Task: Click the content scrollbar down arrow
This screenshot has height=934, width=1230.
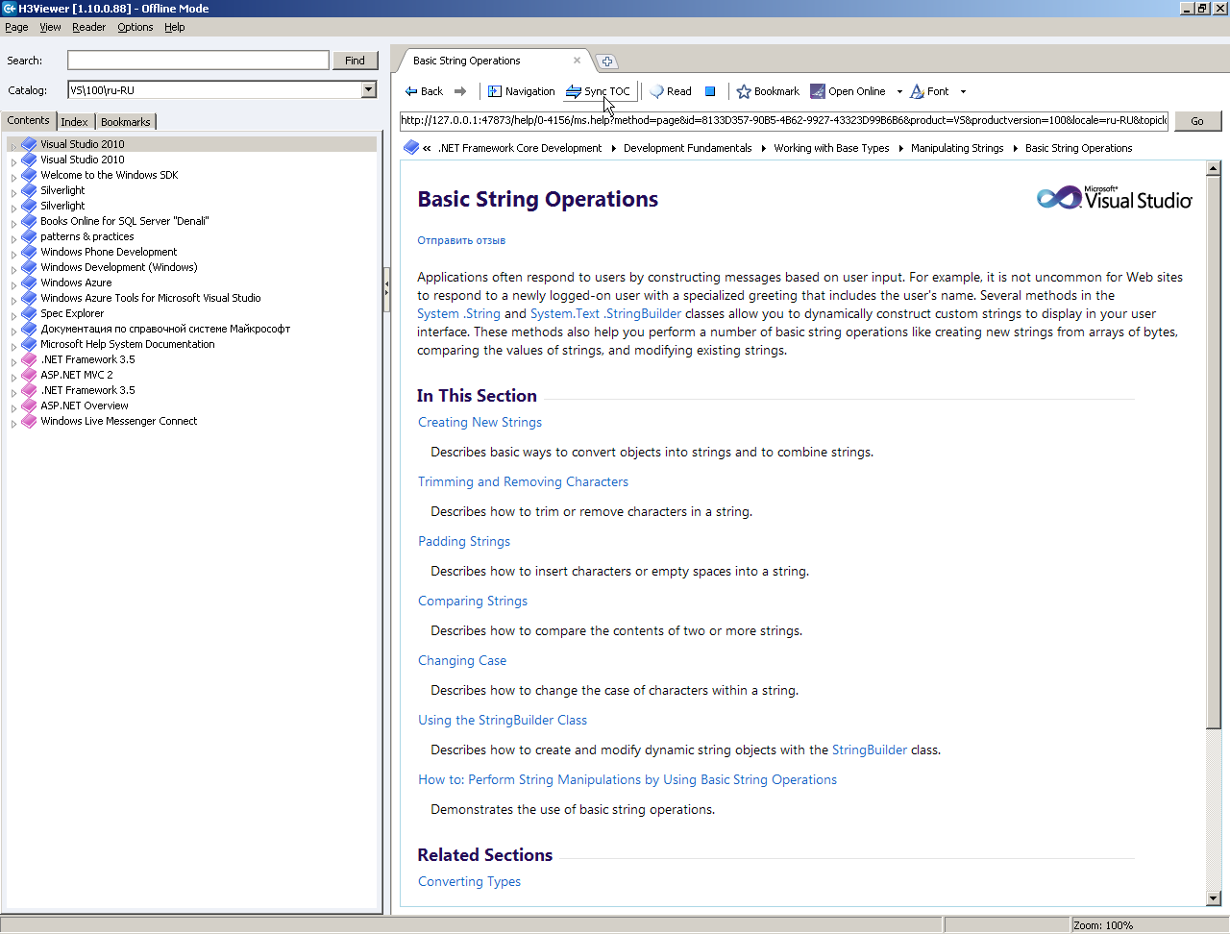Action: pos(1214,898)
